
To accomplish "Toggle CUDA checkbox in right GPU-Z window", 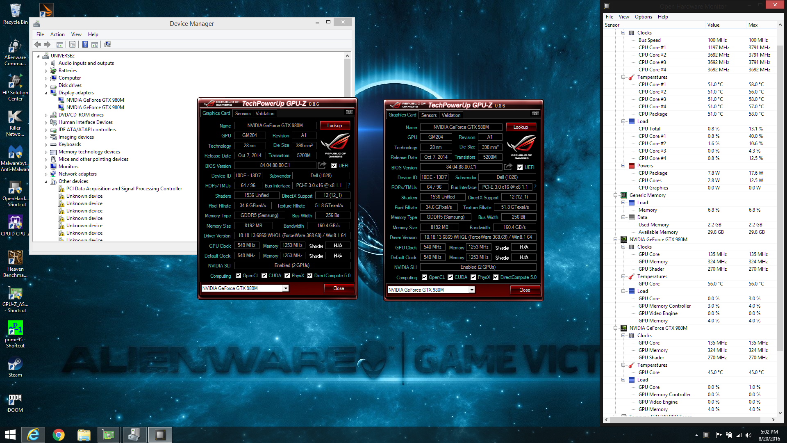I will [450, 277].
